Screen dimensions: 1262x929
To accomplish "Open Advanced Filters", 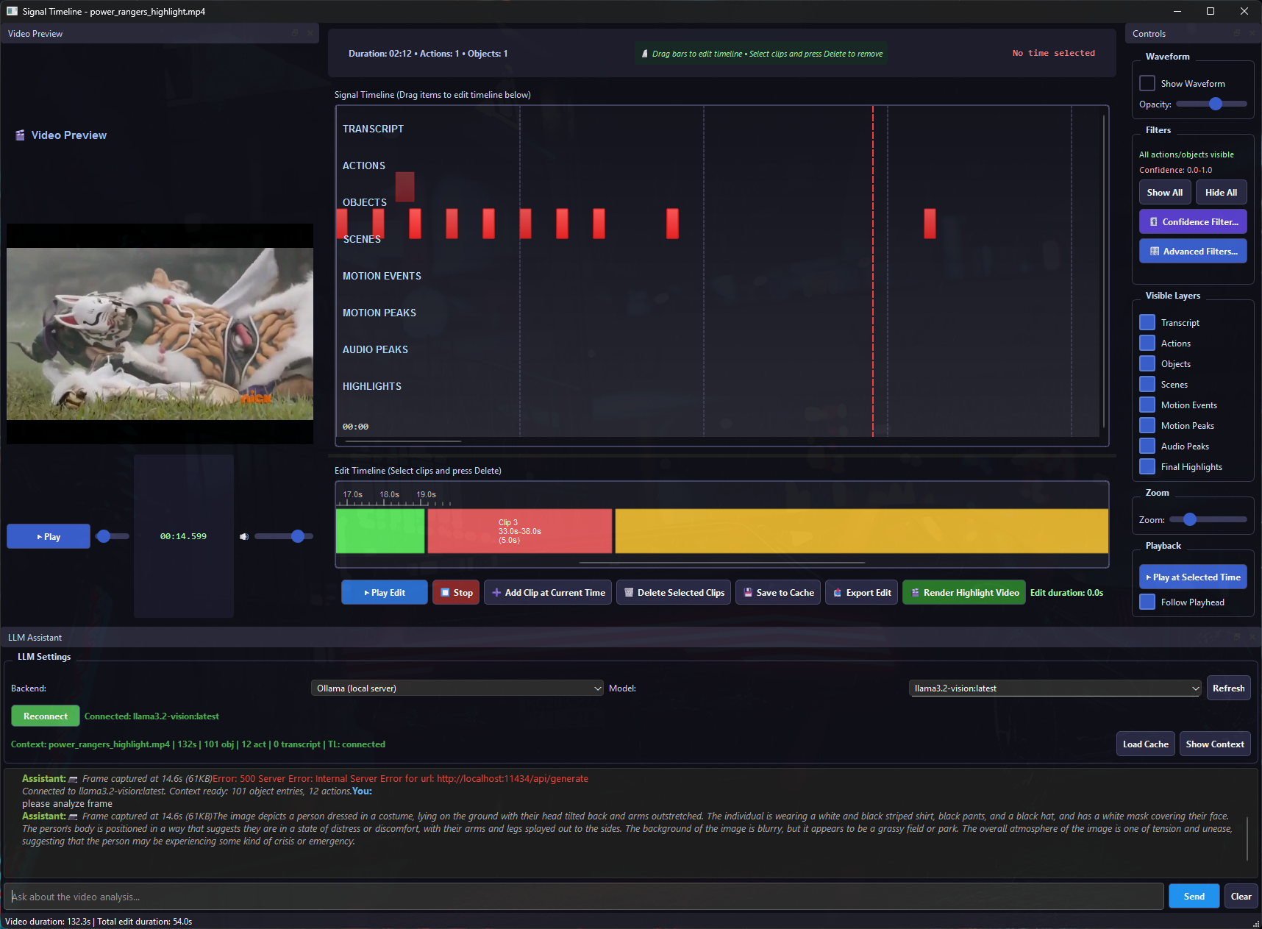I will click(x=1193, y=251).
